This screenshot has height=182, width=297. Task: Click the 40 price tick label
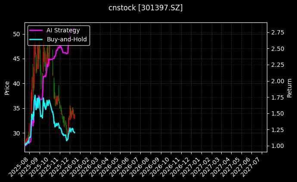pos(17,83)
